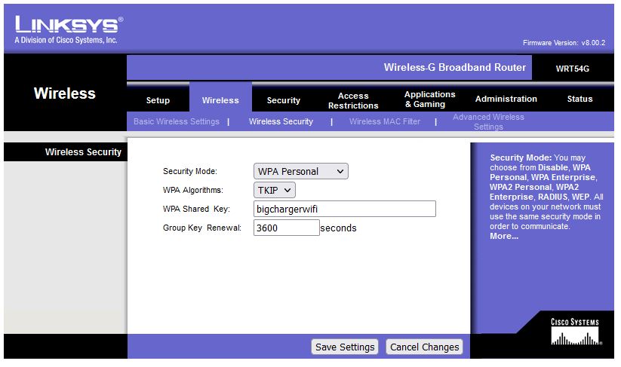Viewport: 621px width, 367px height.
Task: Open the WPA Algorithms TKIP dropdown
Action: click(274, 190)
